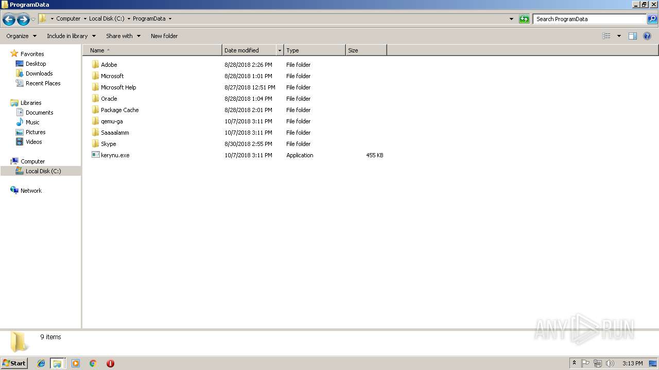Select the Microsoft folder icon
The image size is (659, 370).
(x=95, y=76)
